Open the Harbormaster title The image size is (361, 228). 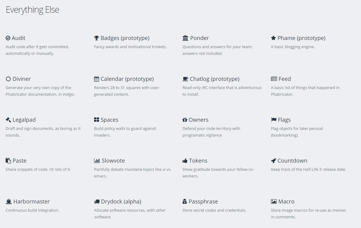pos(31,201)
